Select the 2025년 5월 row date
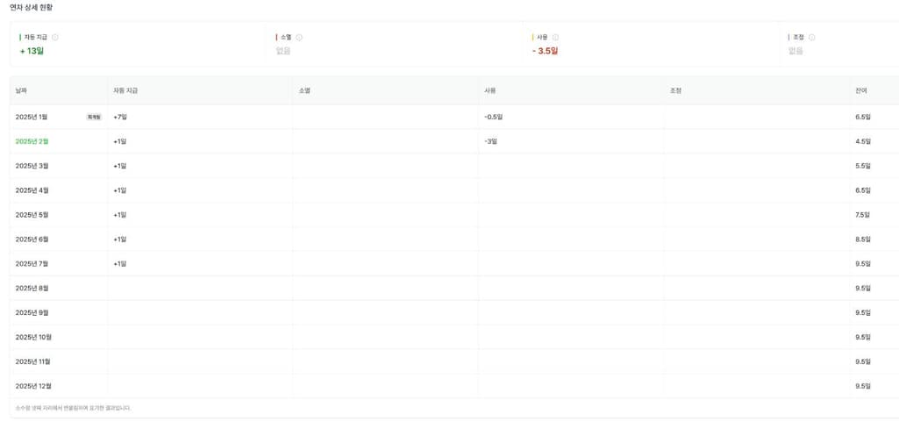 pos(32,215)
